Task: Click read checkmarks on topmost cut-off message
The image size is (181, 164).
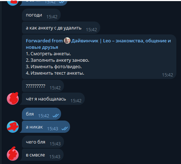Action: coord(62,2)
